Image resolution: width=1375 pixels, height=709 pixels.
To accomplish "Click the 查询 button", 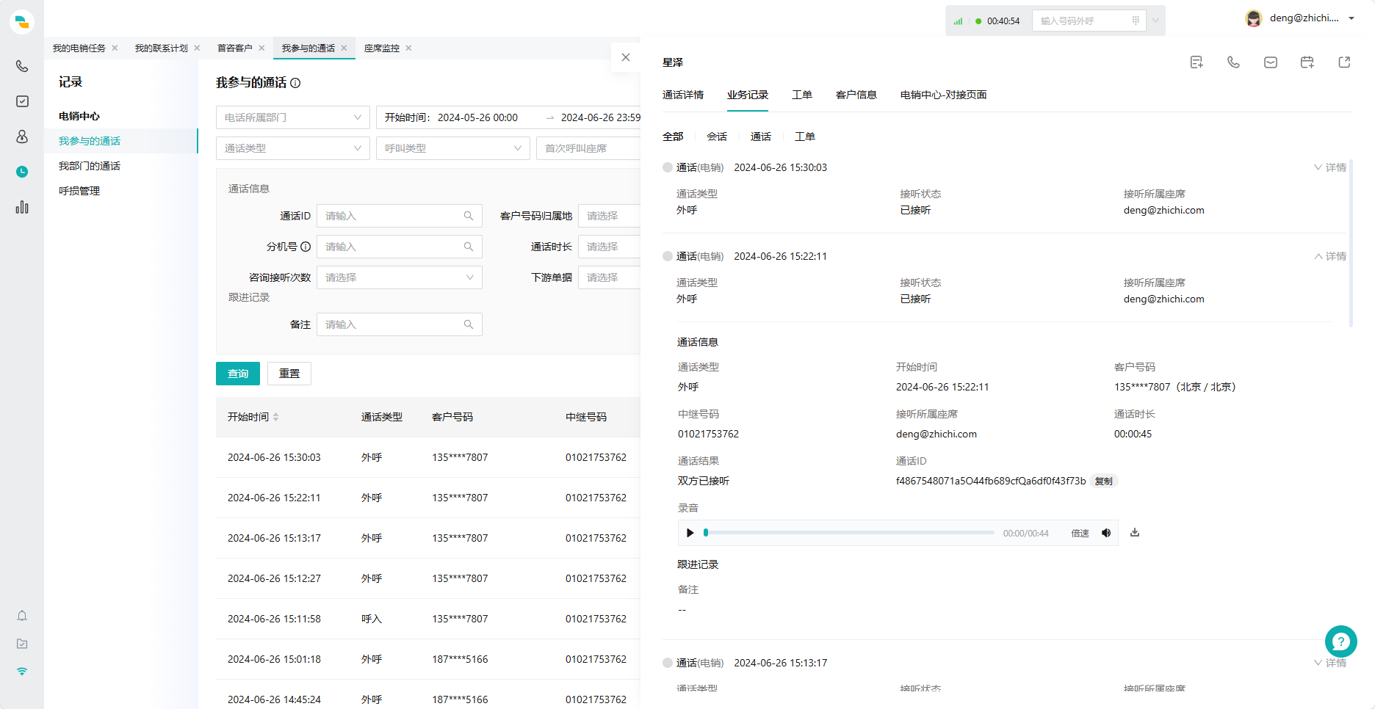I will pos(238,374).
